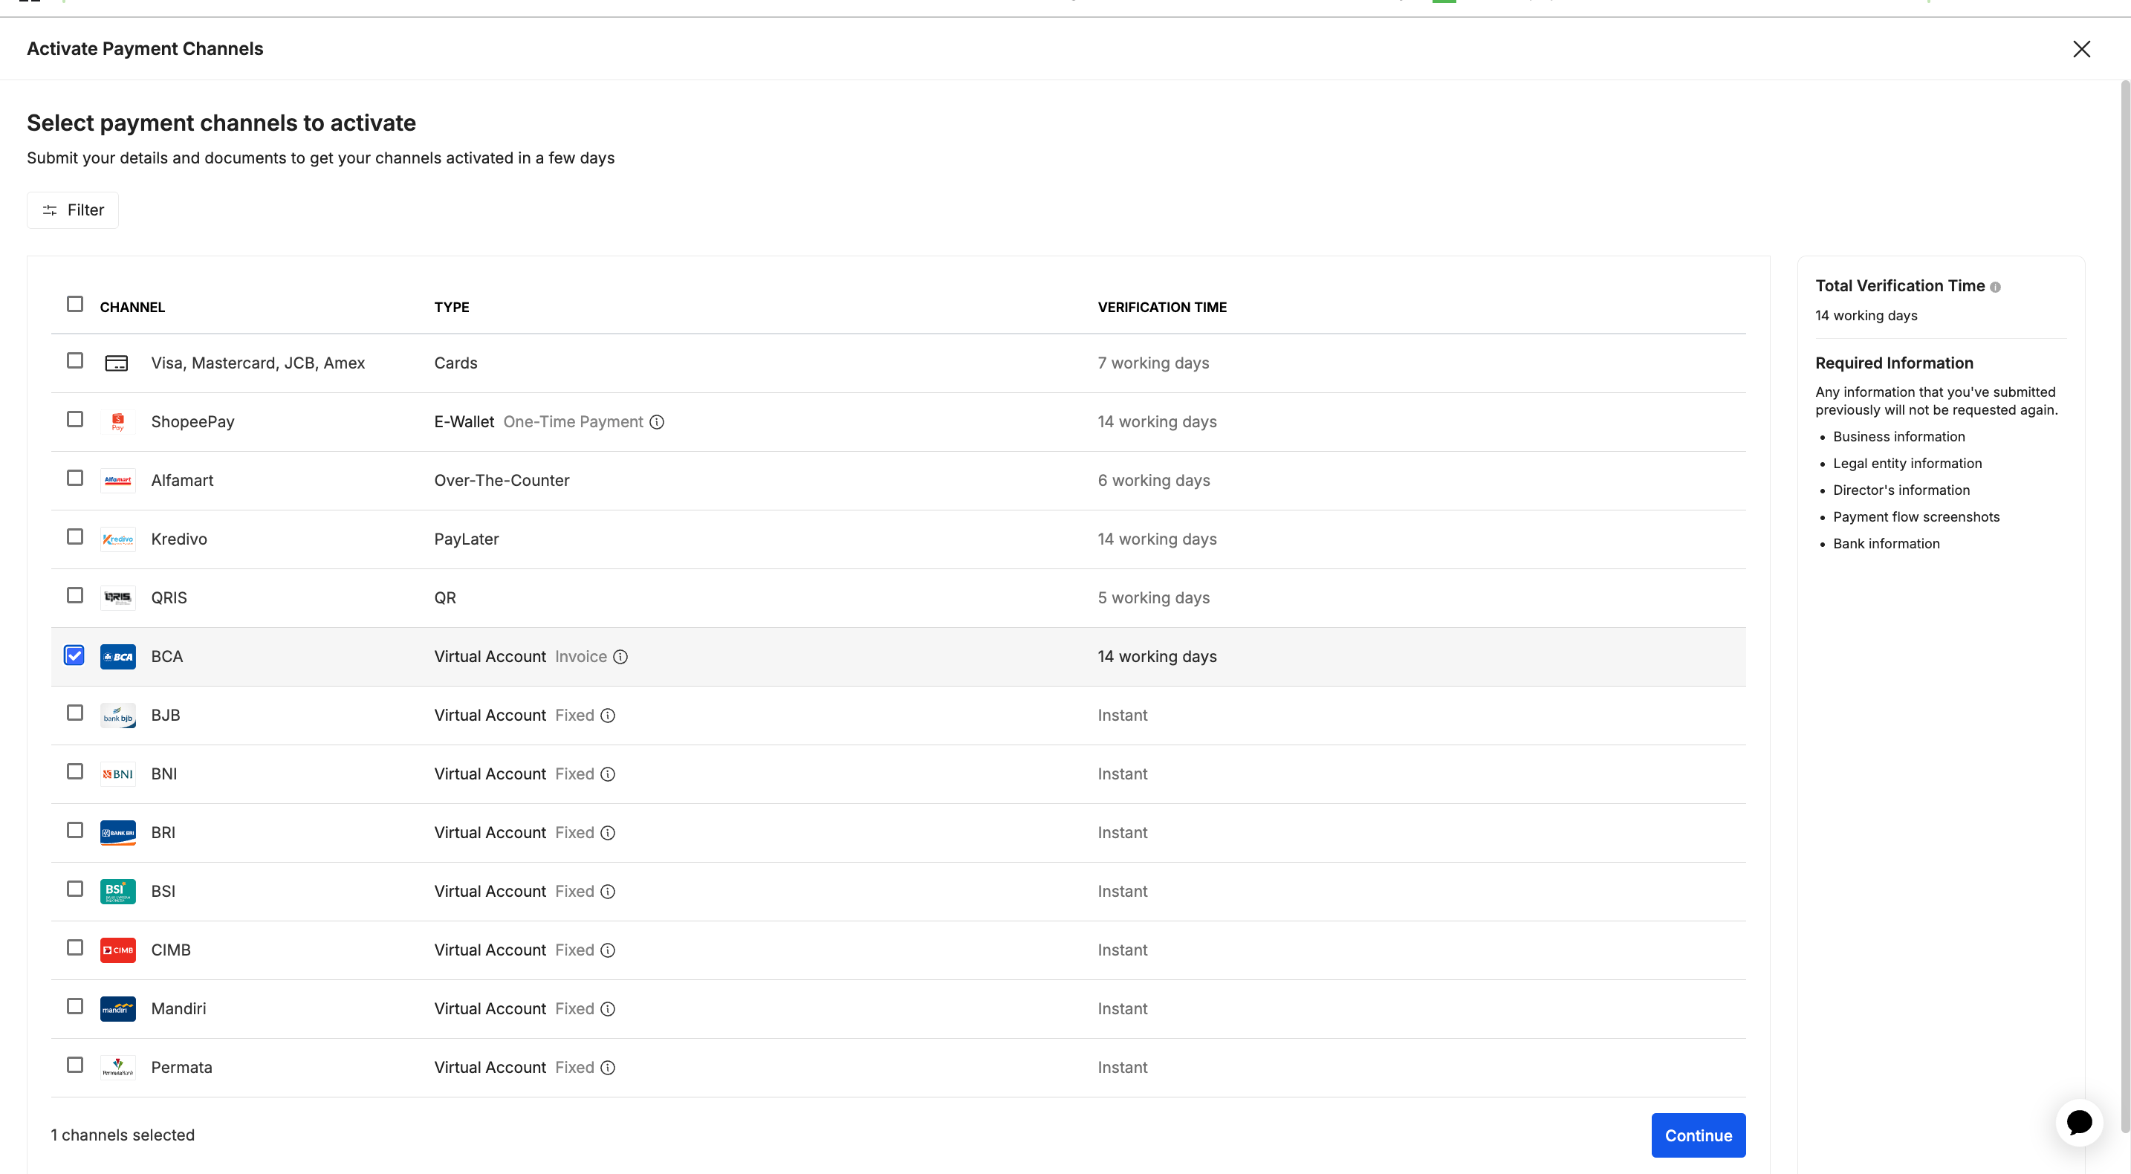Click the info icon next to CIMB Fixed type
Screen dimensions: 2131x1174
[608, 950]
